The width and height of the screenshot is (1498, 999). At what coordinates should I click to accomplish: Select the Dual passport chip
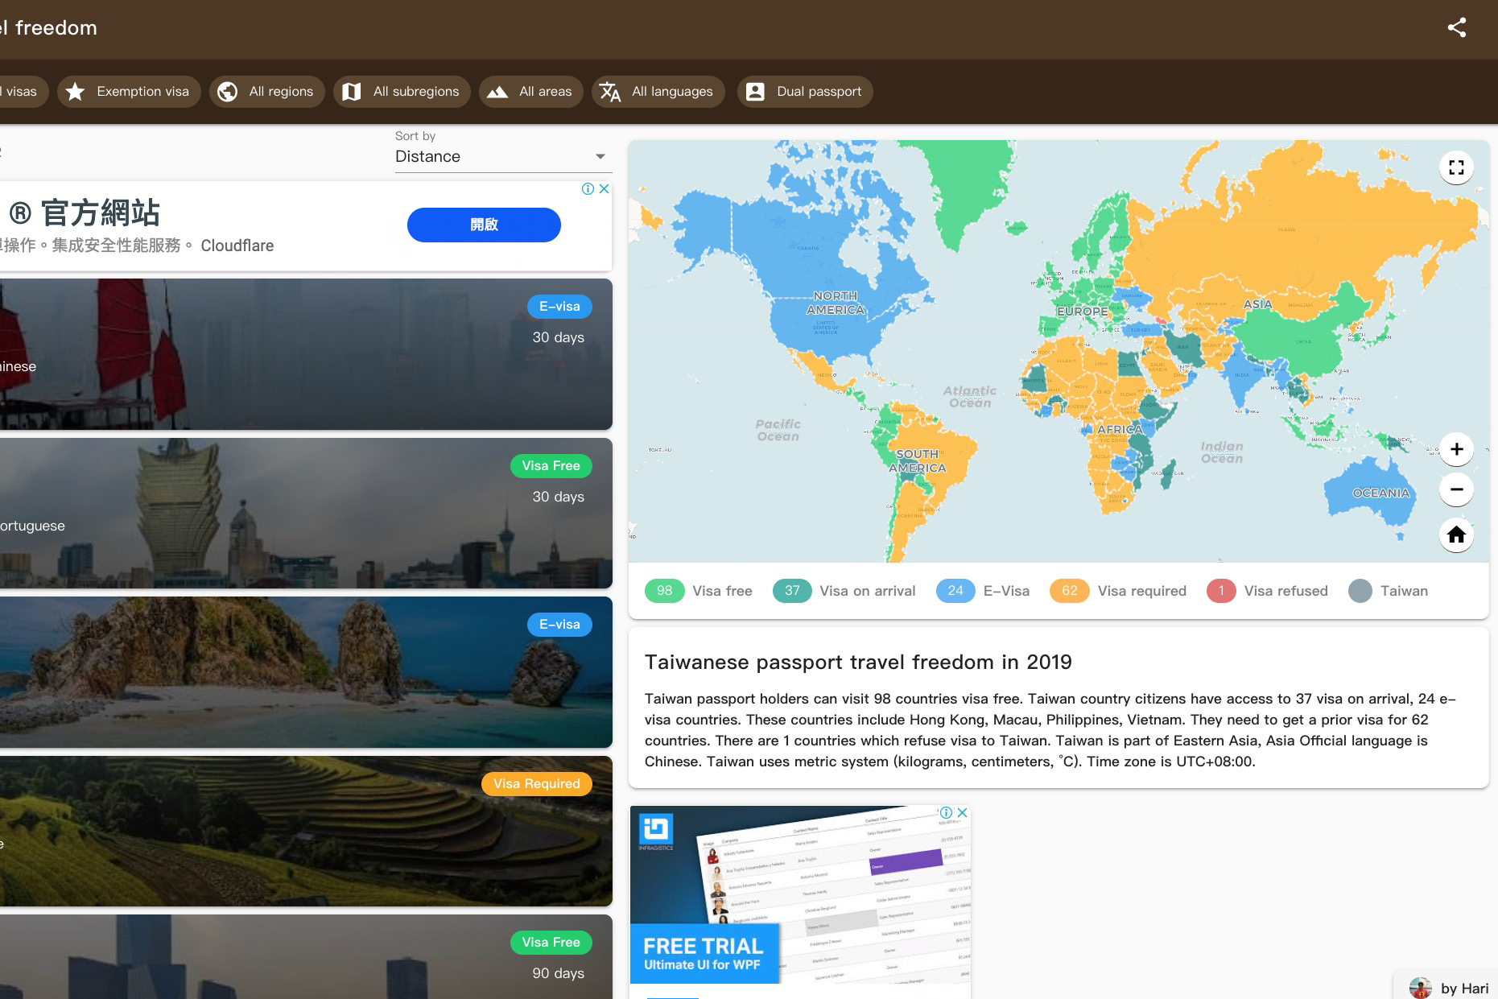pos(804,92)
